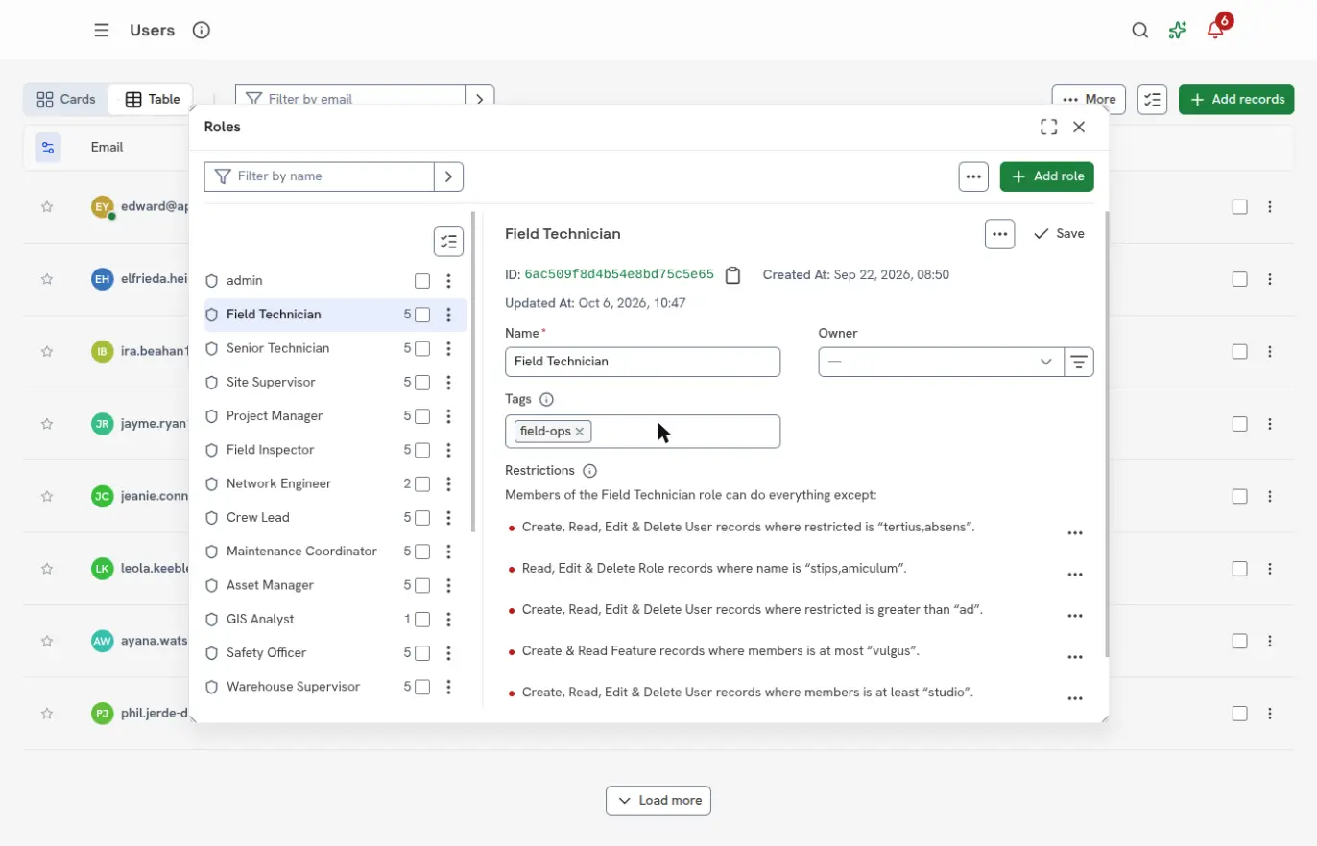Open the Owner field filter icon

(x=1079, y=362)
